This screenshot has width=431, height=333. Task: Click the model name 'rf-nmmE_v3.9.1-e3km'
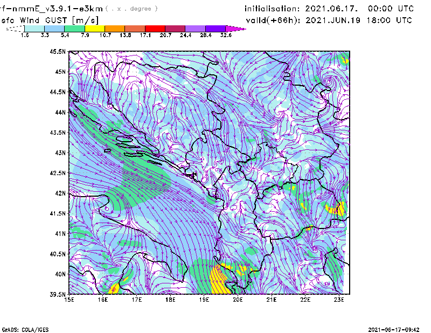tap(51, 9)
